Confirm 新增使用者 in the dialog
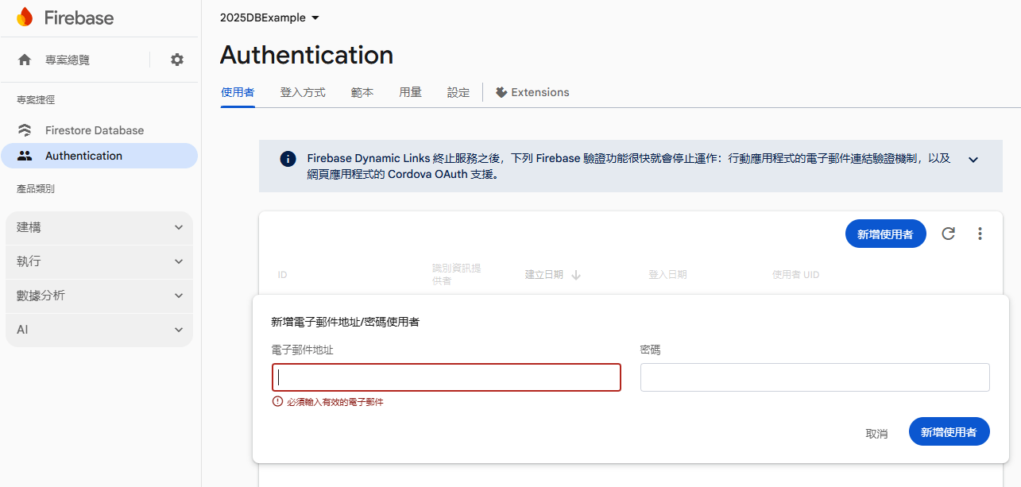The width and height of the screenshot is (1021, 487). click(949, 431)
